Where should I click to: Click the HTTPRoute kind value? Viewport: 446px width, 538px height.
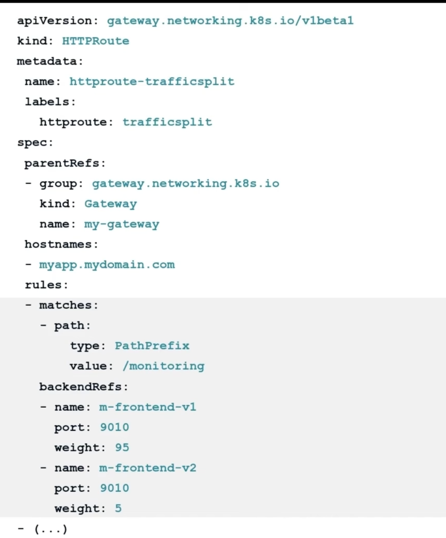click(x=96, y=41)
